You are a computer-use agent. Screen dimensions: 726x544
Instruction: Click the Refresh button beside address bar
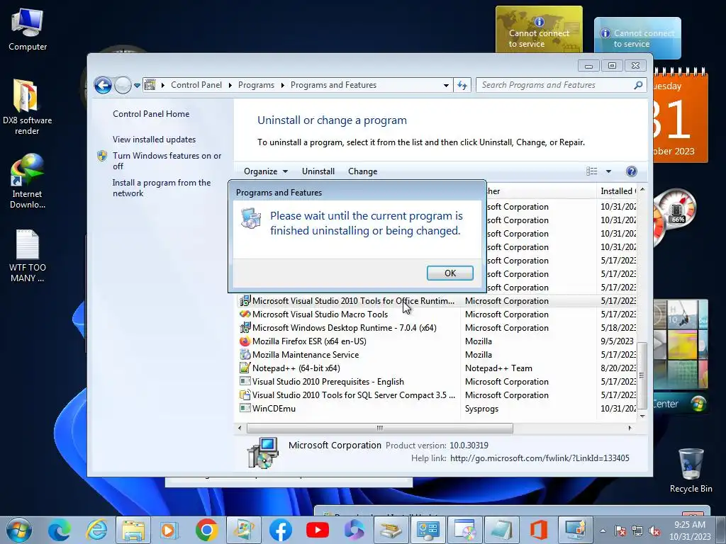[x=462, y=85]
